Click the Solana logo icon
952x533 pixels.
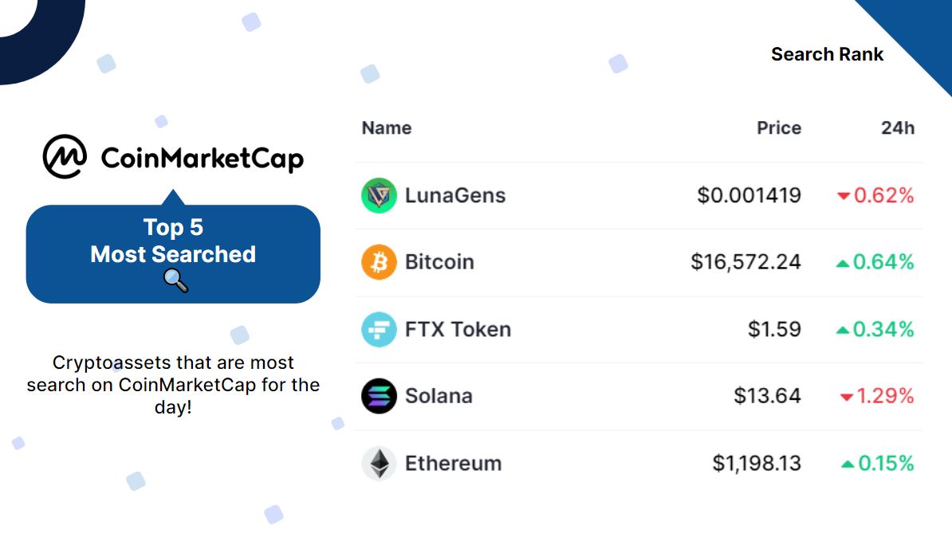coord(379,396)
